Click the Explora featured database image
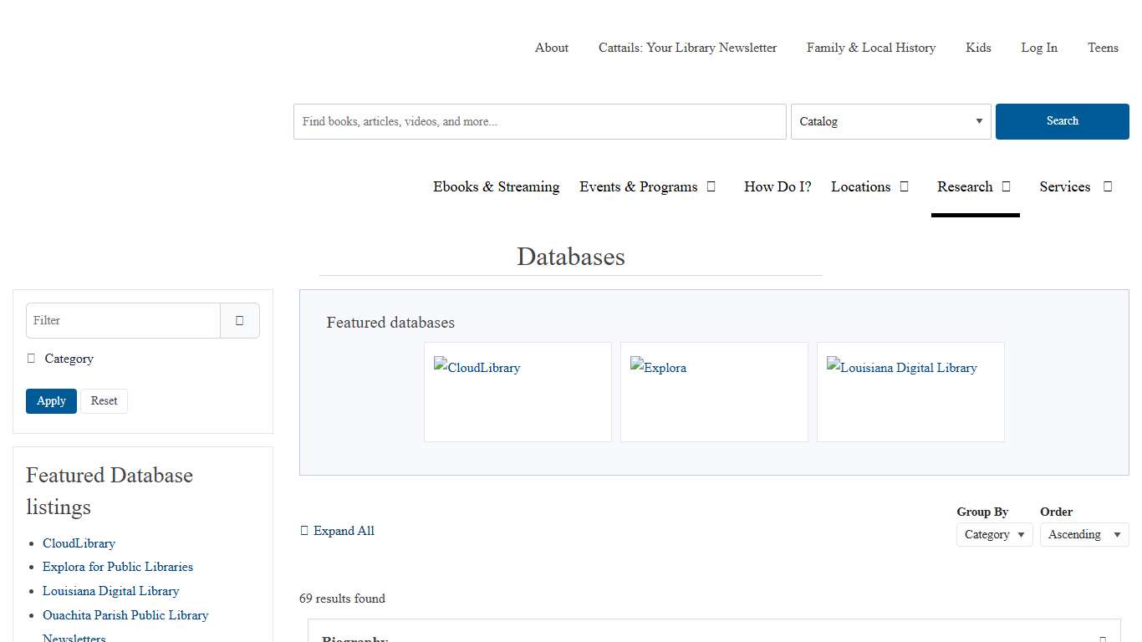Image resolution: width=1142 pixels, height=642 pixels. tap(658, 367)
